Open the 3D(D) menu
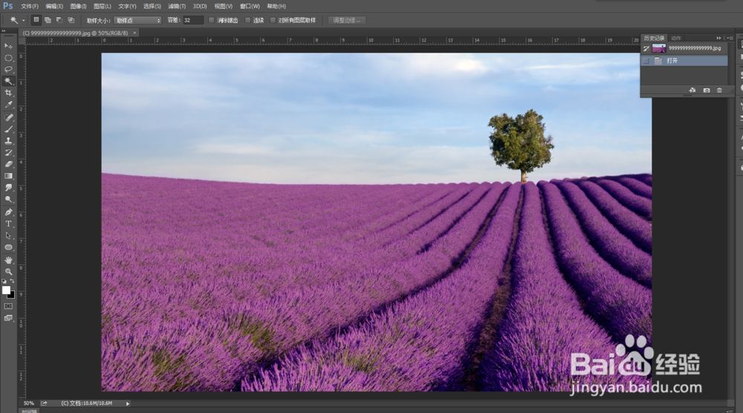743x413 pixels. [199, 6]
